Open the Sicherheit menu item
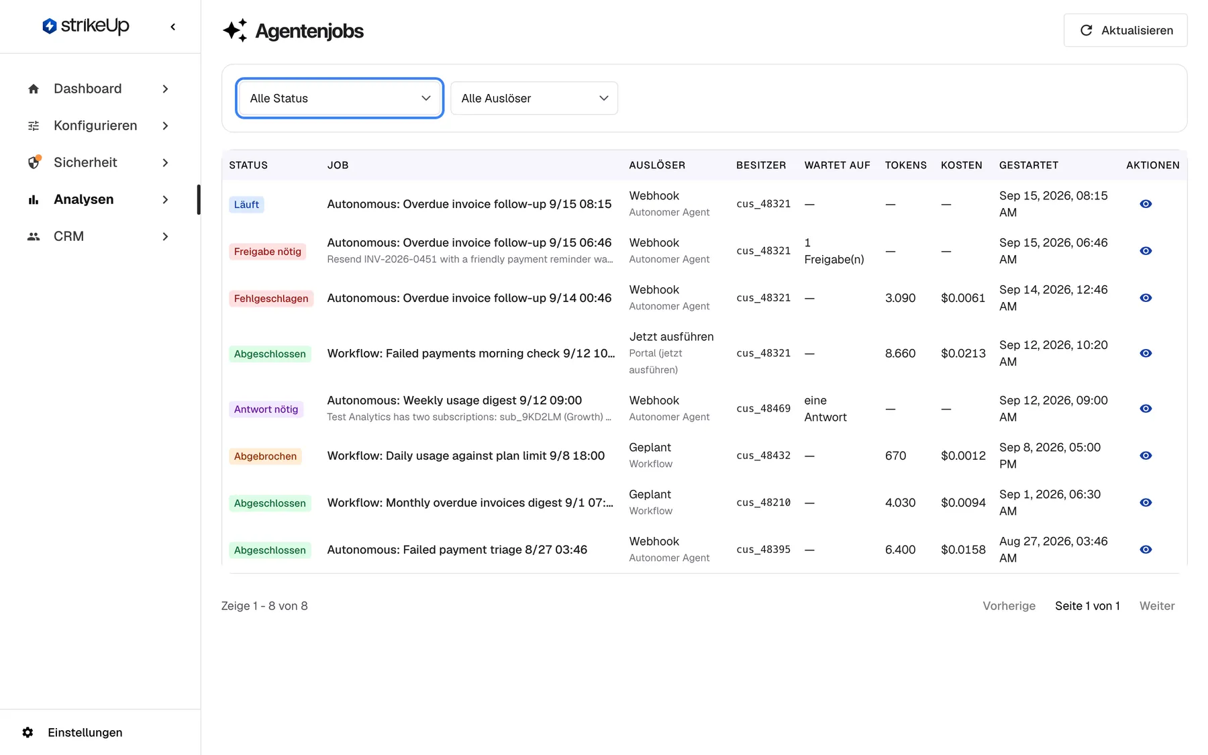Image resolution: width=1208 pixels, height=755 pixels. point(100,162)
